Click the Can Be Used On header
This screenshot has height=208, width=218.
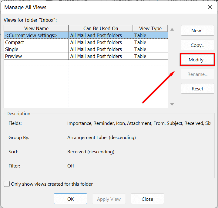point(101,28)
